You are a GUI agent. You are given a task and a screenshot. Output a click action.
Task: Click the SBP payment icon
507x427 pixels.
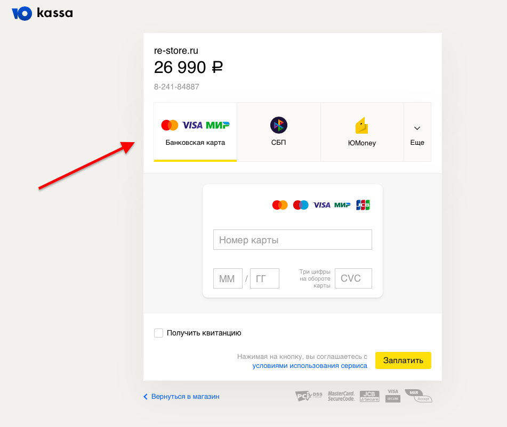coord(278,125)
